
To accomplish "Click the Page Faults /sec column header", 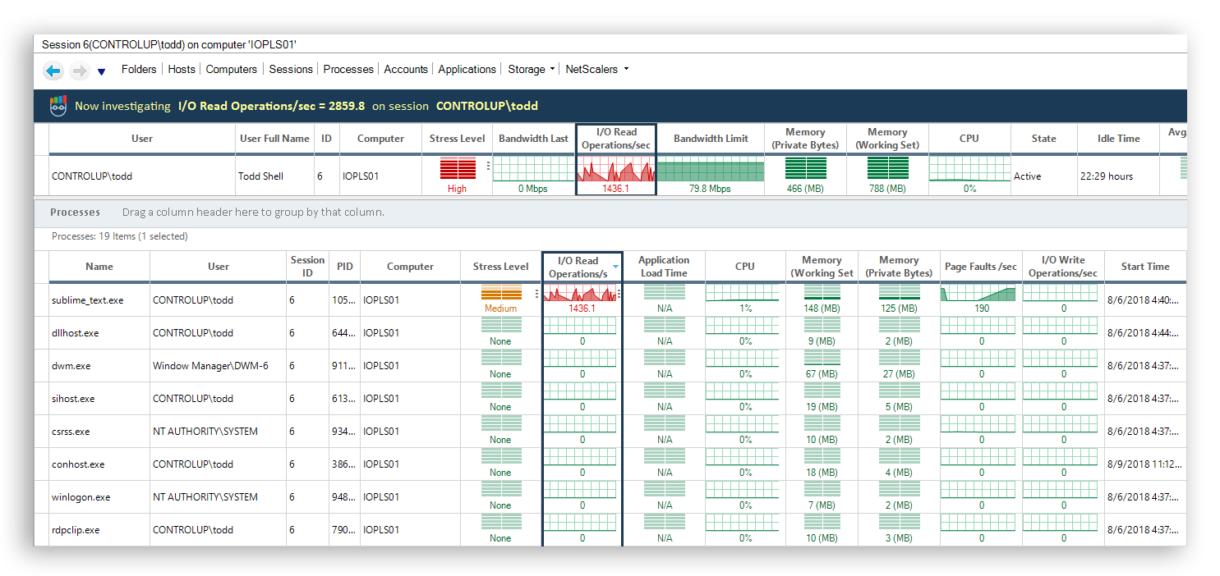I will click(x=981, y=267).
